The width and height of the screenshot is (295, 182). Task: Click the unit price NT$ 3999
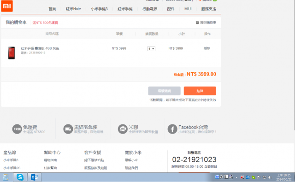pyautogui.click(x=119, y=48)
